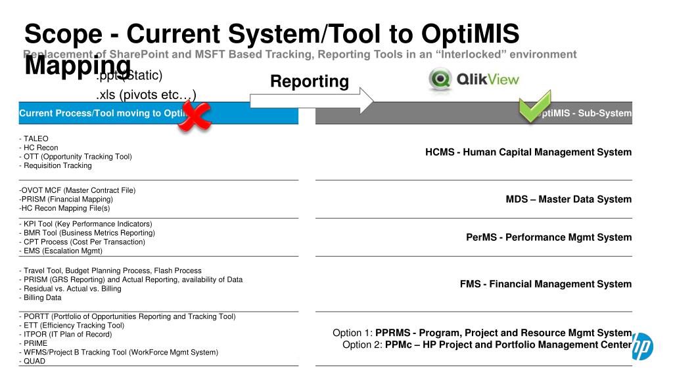
Task: Click the subtitle about Replacement of SharePoint
Action: point(300,54)
